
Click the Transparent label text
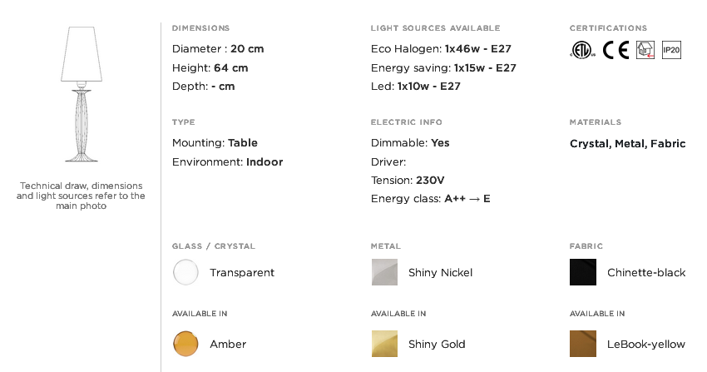pos(242,273)
